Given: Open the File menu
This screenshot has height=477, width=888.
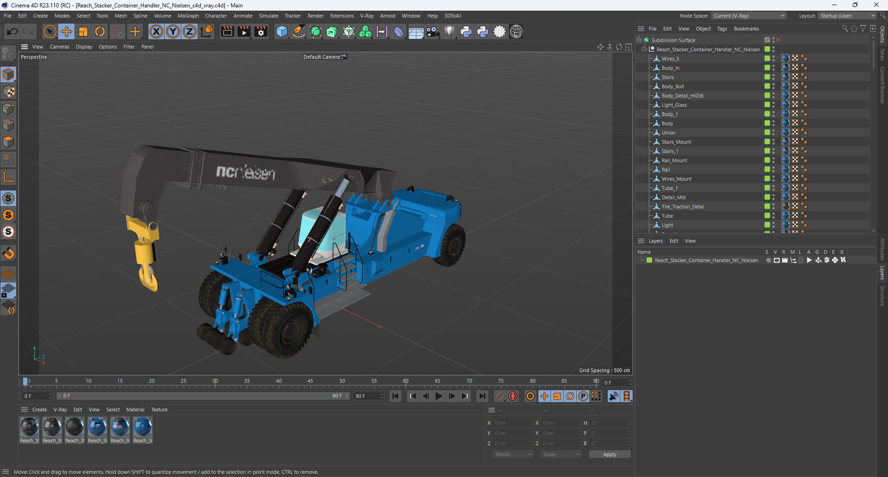Looking at the screenshot, I should tap(7, 16).
